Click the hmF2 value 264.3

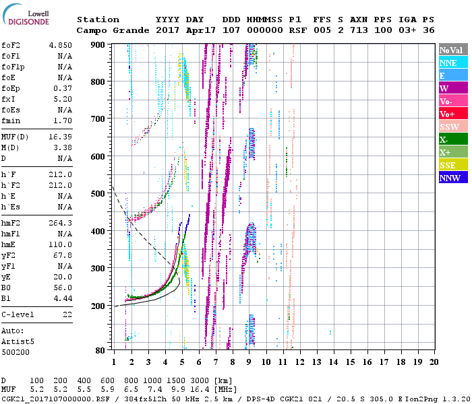[60, 223]
